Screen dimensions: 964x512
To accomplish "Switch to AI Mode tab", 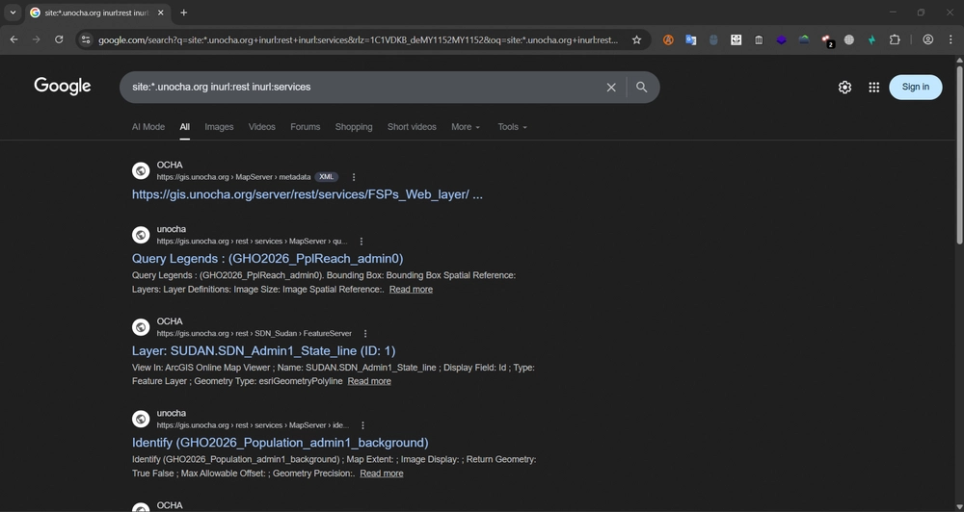I will (148, 126).
